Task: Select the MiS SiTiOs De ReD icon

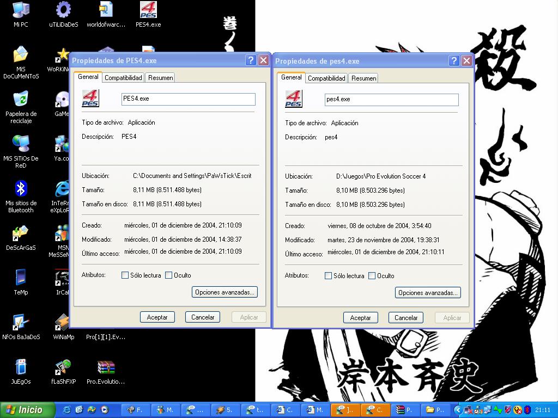Action: click(21, 151)
